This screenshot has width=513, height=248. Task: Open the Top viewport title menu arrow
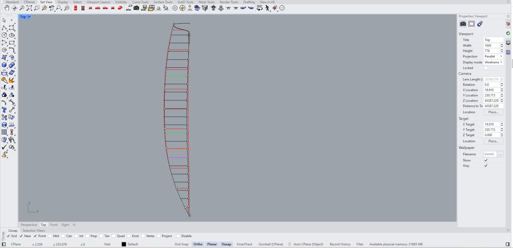coord(29,17)
